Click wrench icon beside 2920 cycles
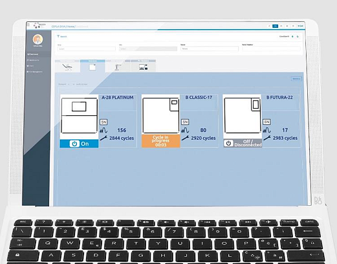Screen dimensions: 337x264 click(185, 138)
